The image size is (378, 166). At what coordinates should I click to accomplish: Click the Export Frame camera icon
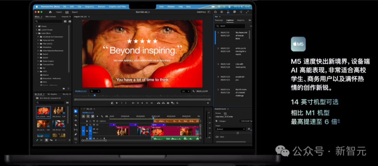coord(168,103)
